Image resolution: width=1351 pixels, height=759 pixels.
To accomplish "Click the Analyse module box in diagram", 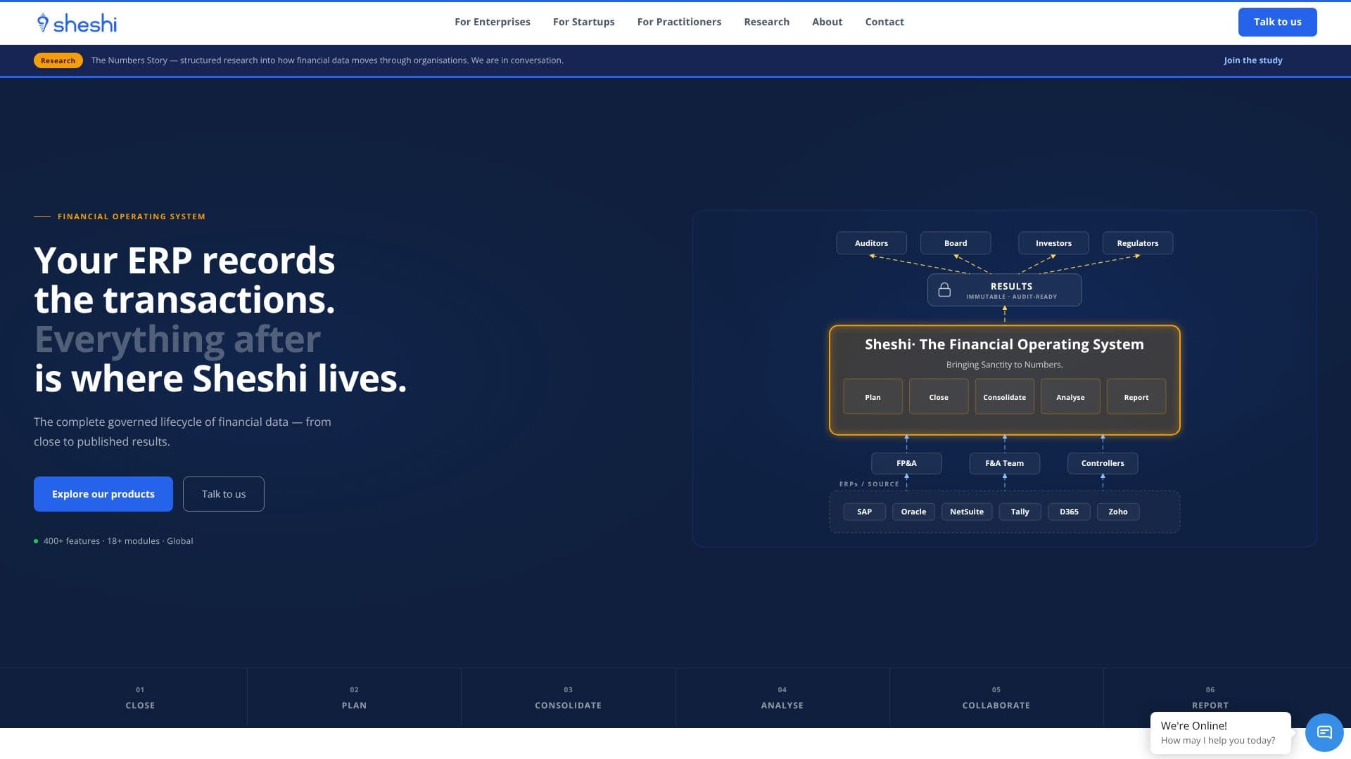I will (x=1070, y=397).
